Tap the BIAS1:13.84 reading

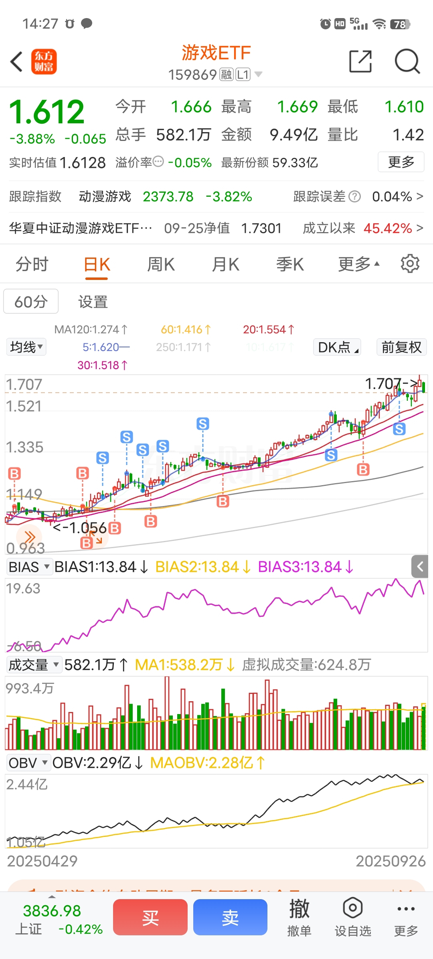pyautogui.click(x=102, y=567)
